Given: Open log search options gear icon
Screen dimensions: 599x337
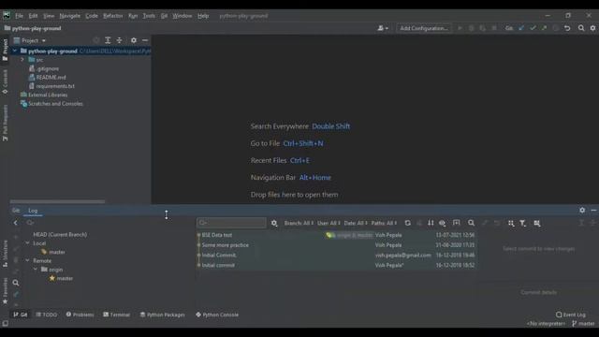Looking at the screenshot, I should (x=274, y=223).
